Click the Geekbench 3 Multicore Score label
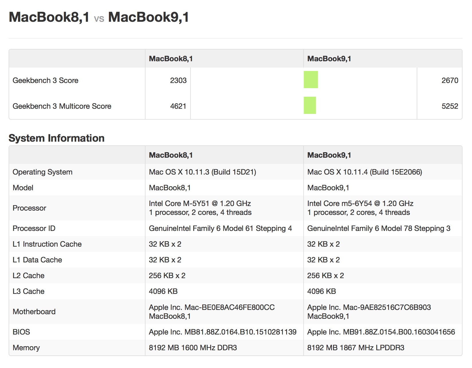This screenshot has height=368, width=472. click(62, 106)
